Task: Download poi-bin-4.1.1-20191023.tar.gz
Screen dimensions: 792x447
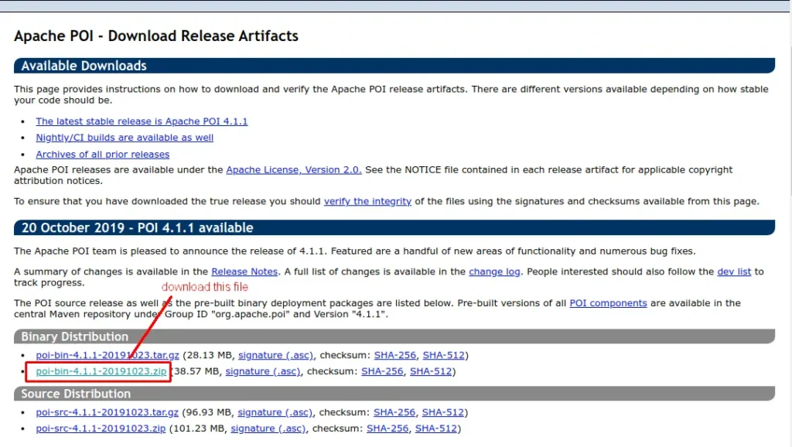Action: pos(108,355)
